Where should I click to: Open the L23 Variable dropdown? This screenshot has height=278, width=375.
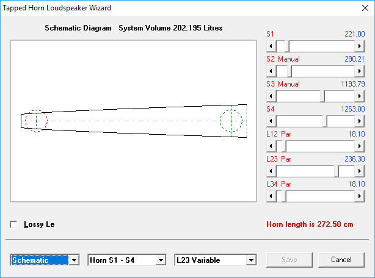[250, 260]
